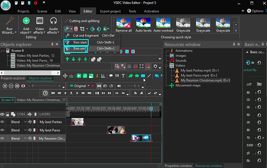The image size is (267, 168).
Task: Collapse the Scene 0 tree node
Action: pyautogui.click(x=2, y=51)
